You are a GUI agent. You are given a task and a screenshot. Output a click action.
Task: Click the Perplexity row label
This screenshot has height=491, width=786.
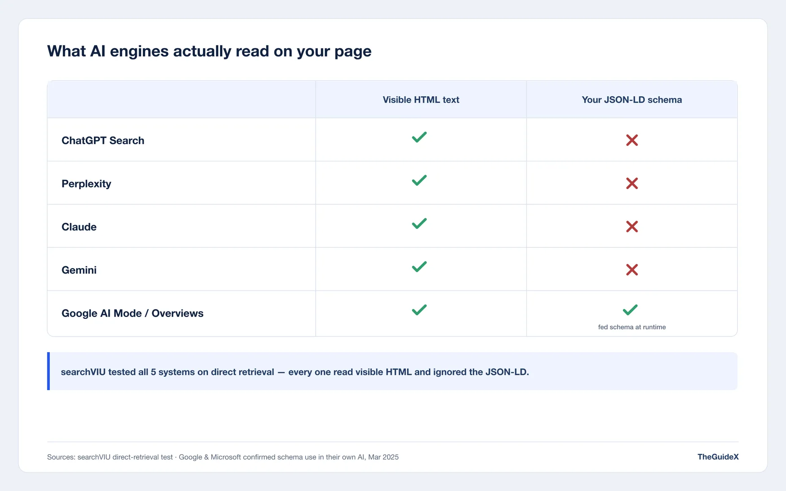86,184
